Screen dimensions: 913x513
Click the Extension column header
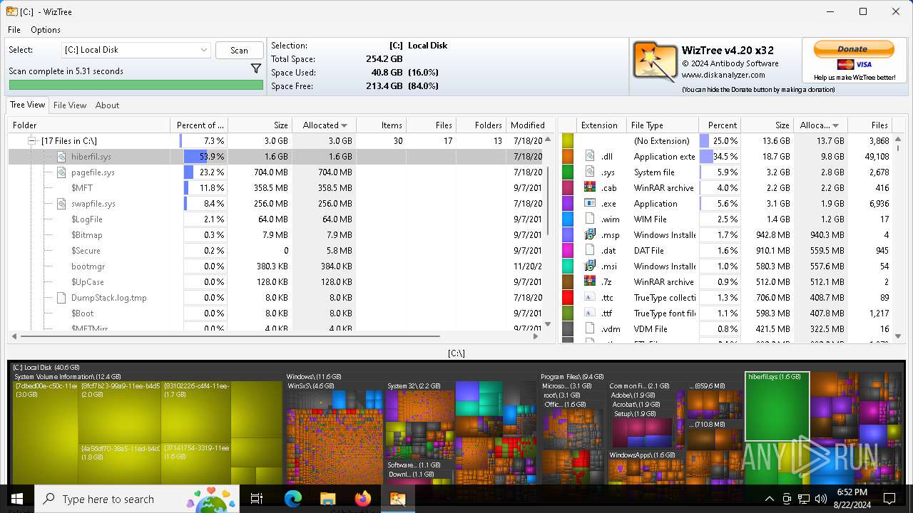coord(602,125)
